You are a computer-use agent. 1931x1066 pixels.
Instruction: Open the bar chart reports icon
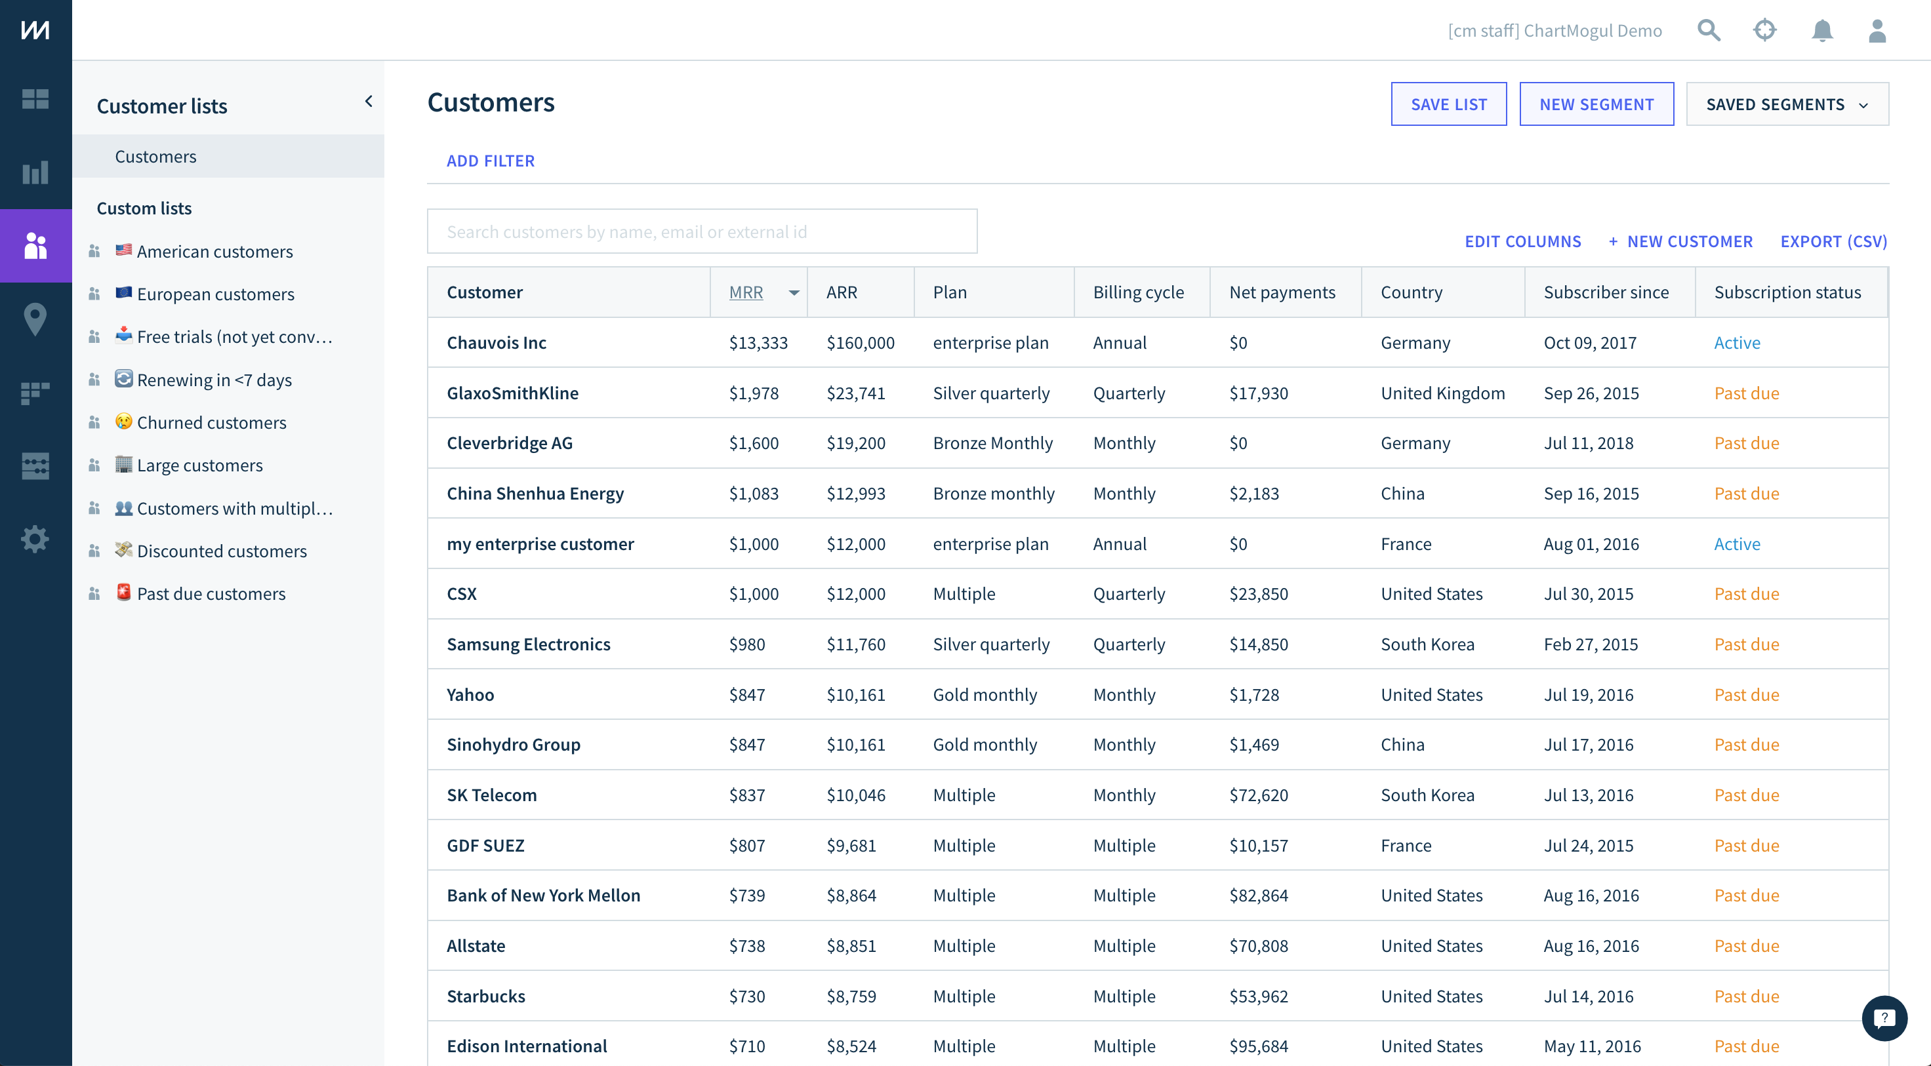(35, 172)
